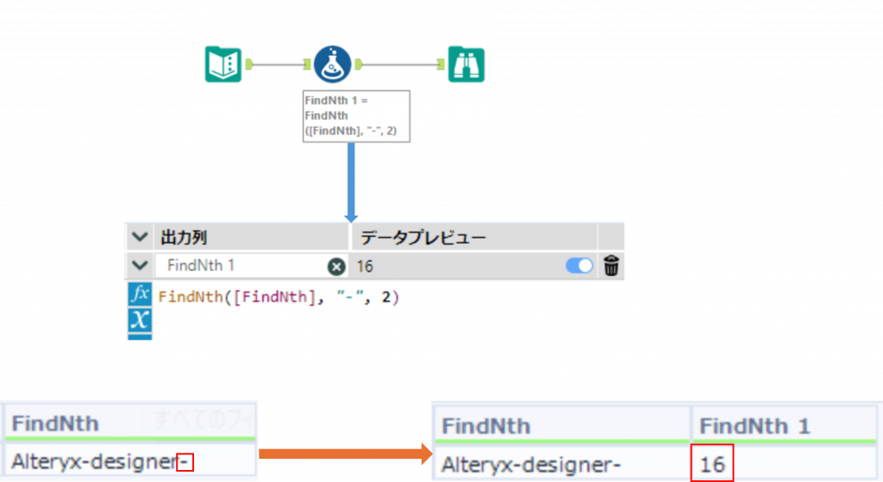Open the fx functions list
Viewport: 883px width, 482px height.
[139, 295]
